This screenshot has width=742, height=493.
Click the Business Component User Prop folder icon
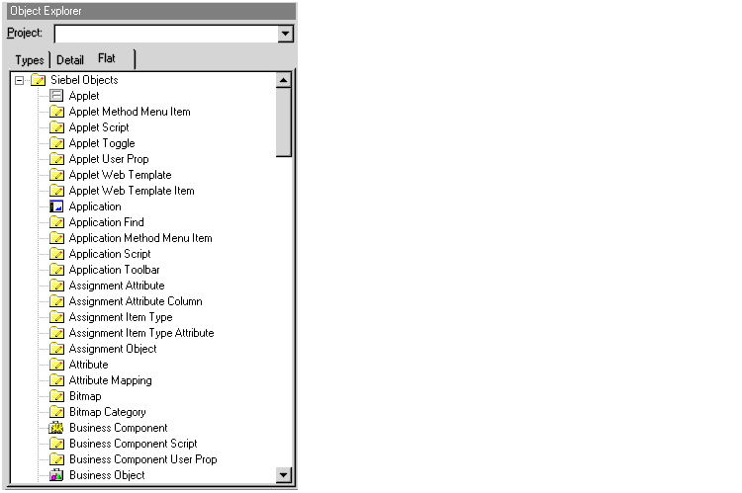tap(56, 459)
